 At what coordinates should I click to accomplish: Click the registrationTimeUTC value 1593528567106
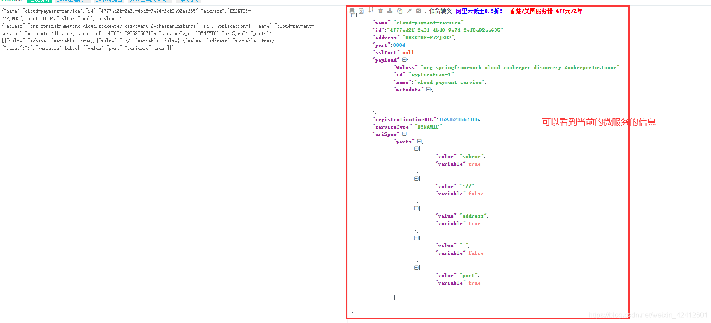click(x=459, y=119)
